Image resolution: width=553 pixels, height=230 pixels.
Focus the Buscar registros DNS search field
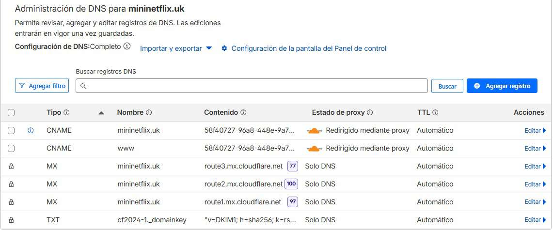(x=252, y=86)
